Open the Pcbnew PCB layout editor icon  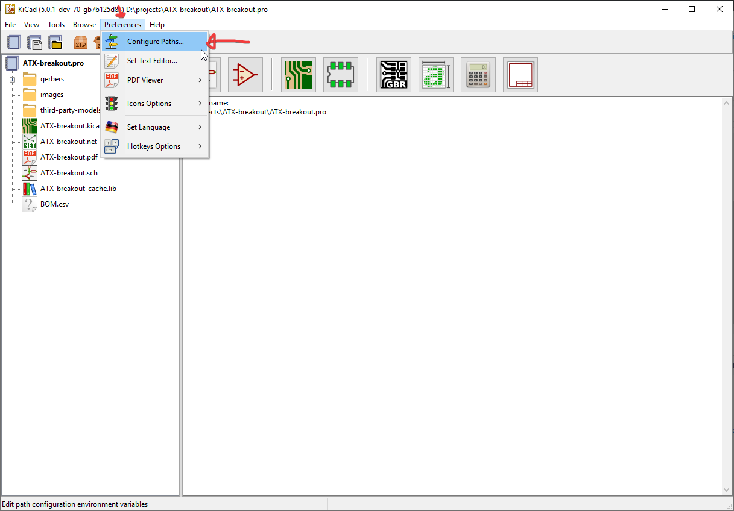pyautogui.click(x=299, y=75)
